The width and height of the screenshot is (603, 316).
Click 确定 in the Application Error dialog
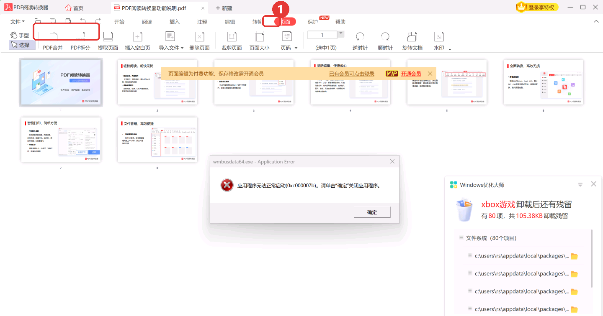[372, 212]
